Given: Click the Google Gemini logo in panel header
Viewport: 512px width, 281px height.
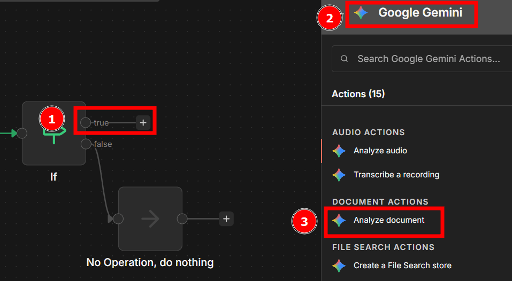Looking at the screenshot, I should (x=361, y=13).
